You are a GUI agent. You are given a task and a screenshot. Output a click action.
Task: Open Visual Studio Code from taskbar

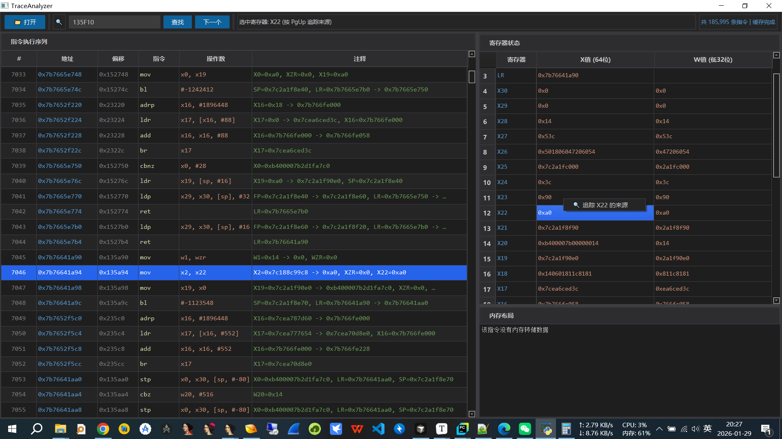pyautogui.click(x=378, y=429)
